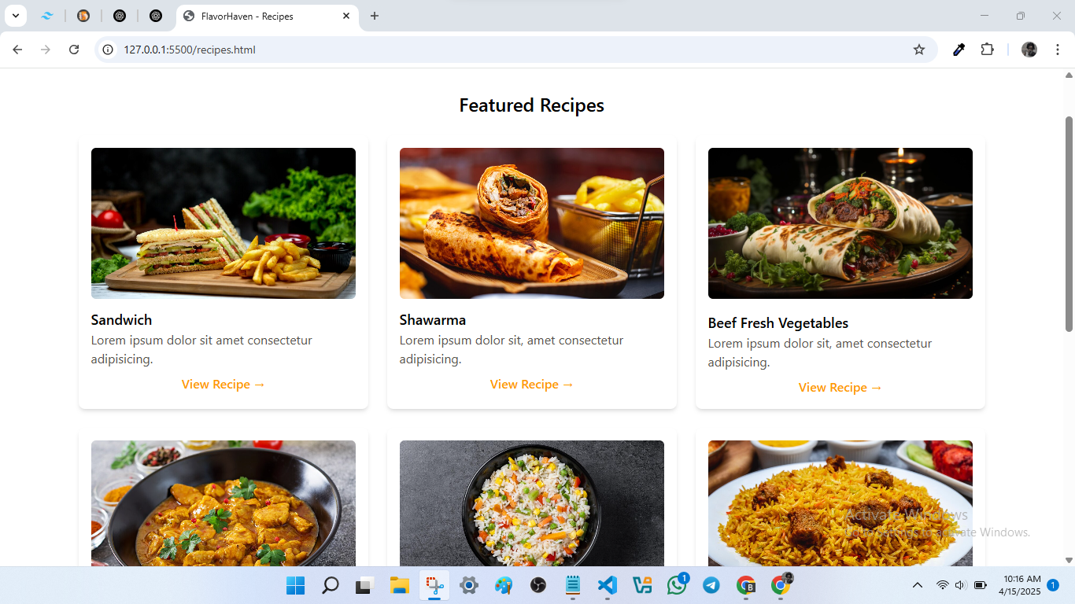Launch Telegram from the taskbar
This screenshot has height=604, width=1075.
711,585
